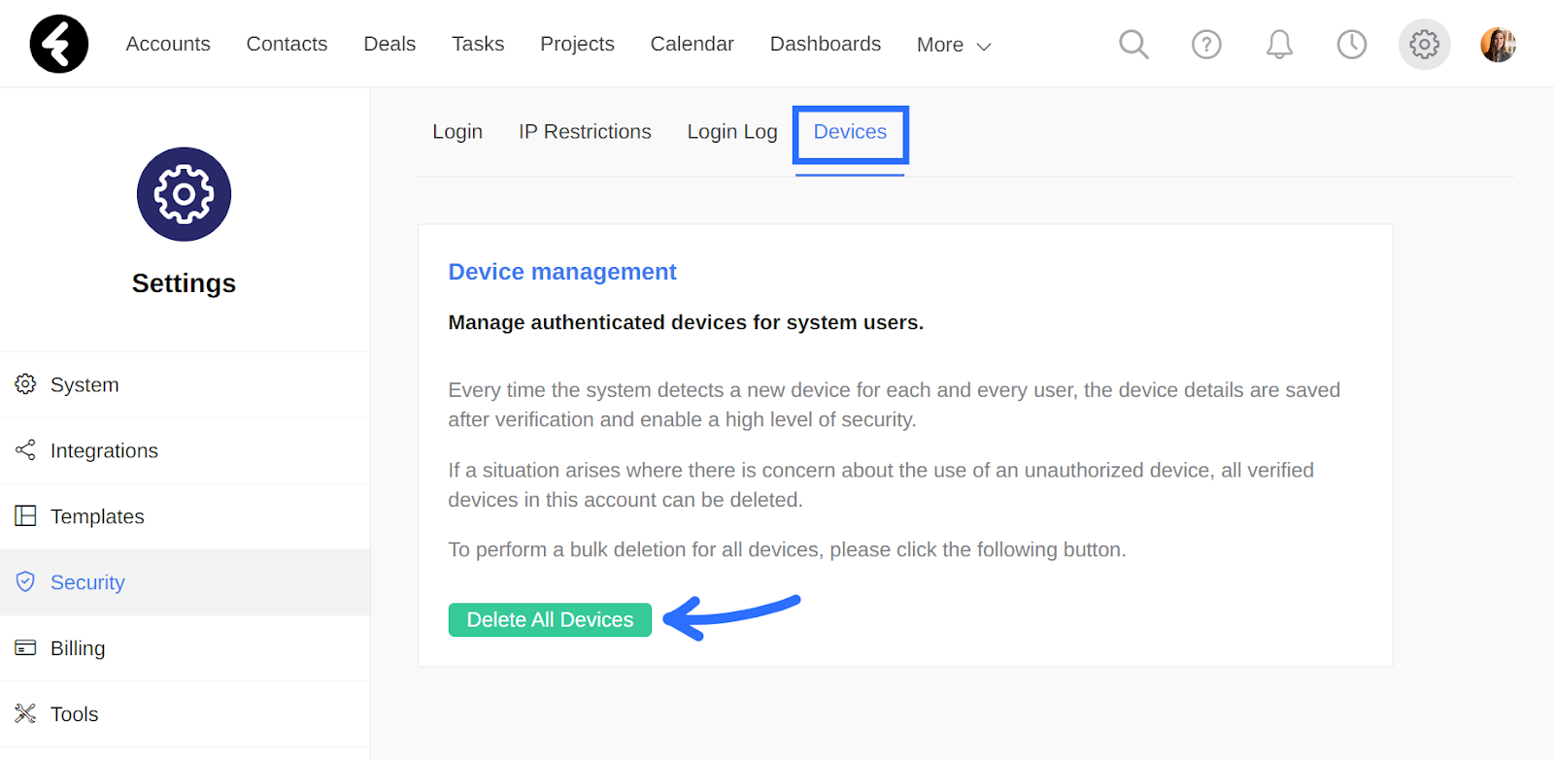
Task: Click the Security shield icon
Action: coord(25,581)
